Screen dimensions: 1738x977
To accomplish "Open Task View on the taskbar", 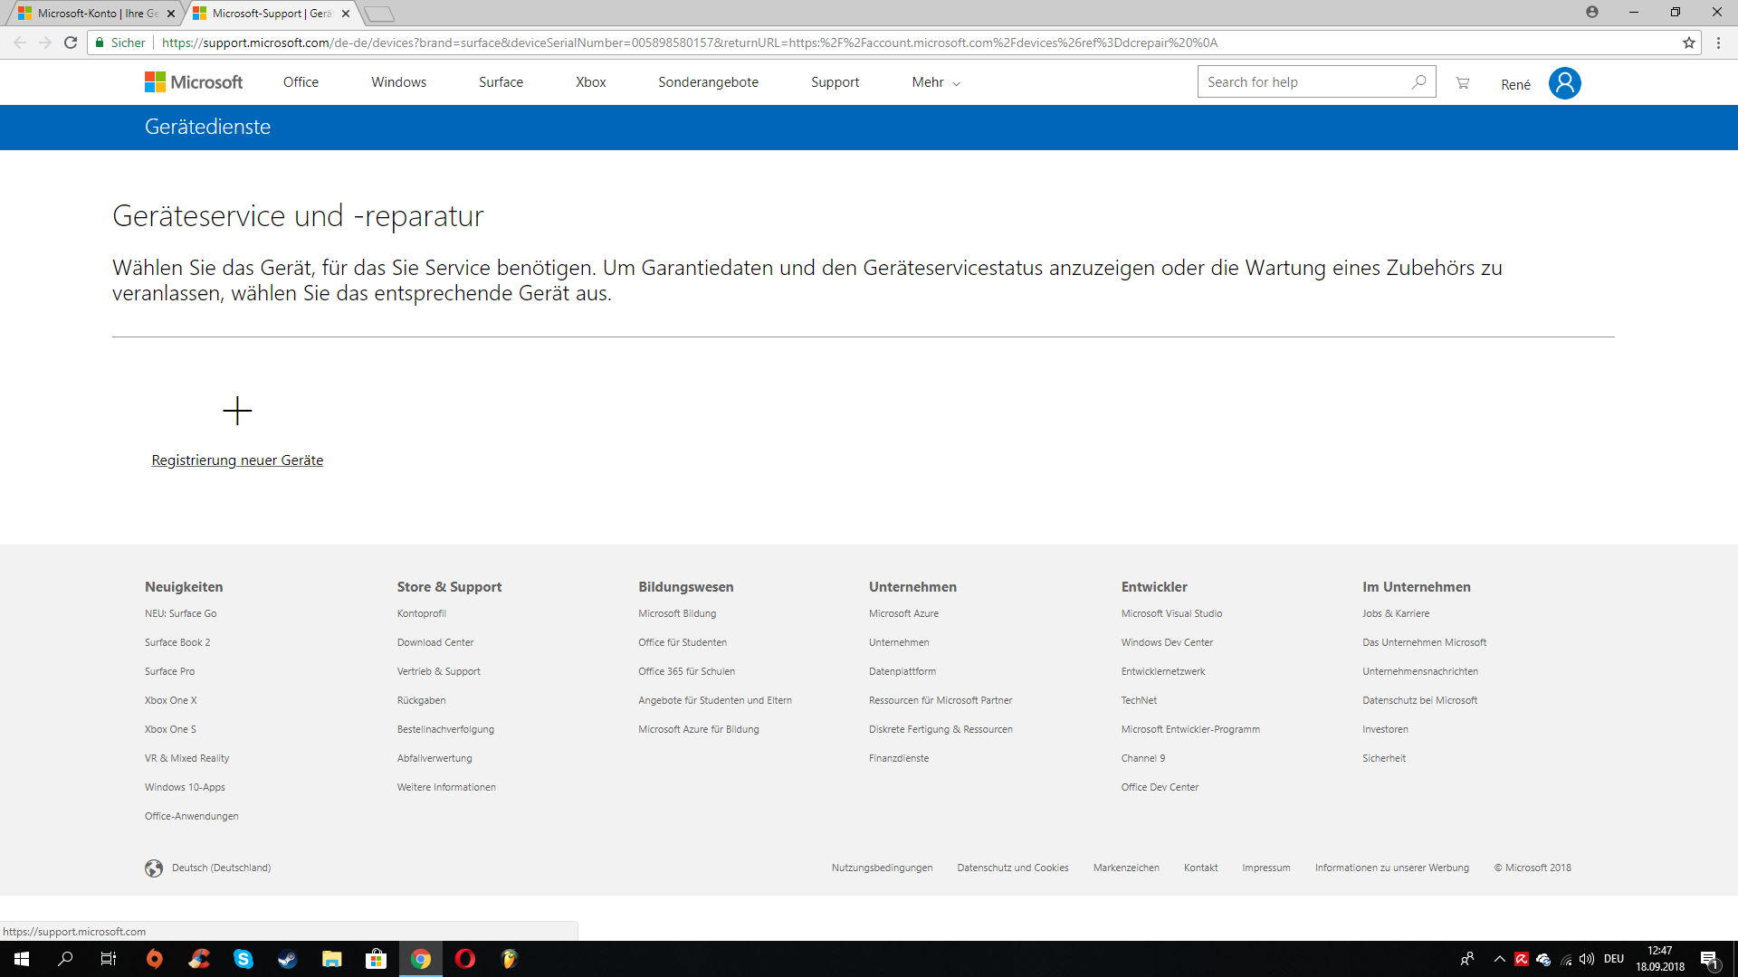I will click(108, 959).
